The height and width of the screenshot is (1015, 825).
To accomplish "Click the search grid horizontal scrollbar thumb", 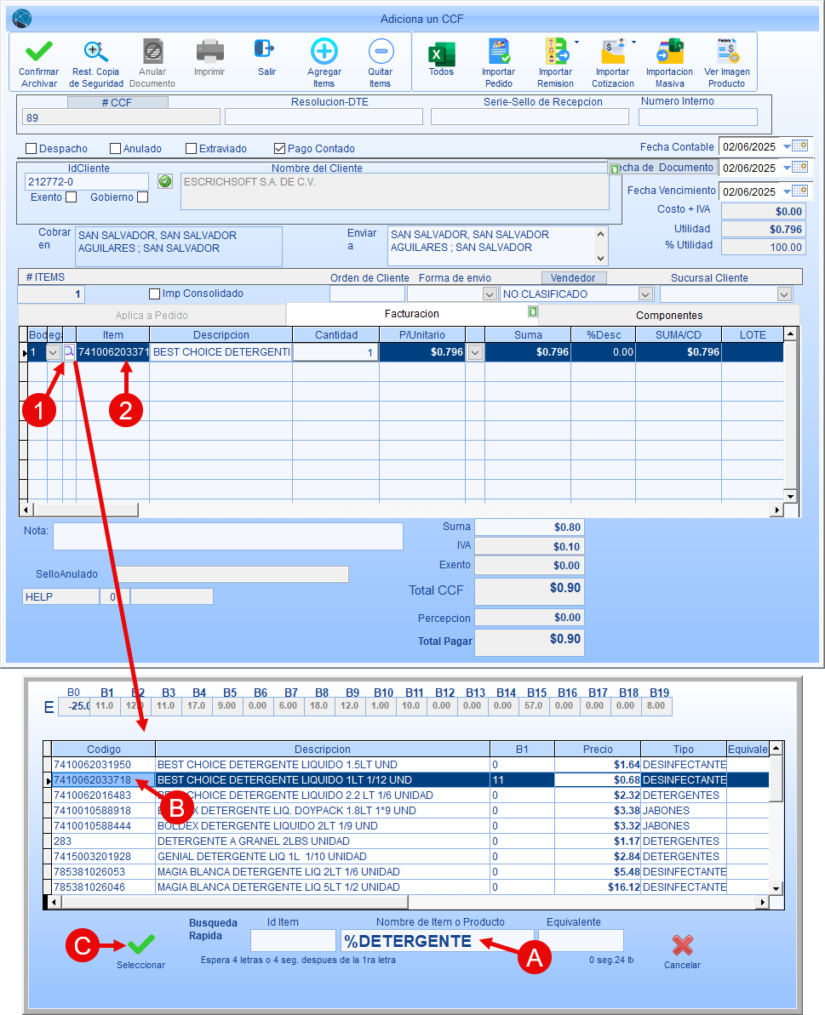I will pyautogui.click(x=234, y=902).
